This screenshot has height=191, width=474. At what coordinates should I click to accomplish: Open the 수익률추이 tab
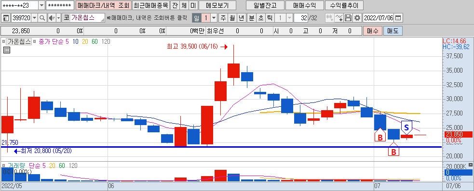[344, 5]
